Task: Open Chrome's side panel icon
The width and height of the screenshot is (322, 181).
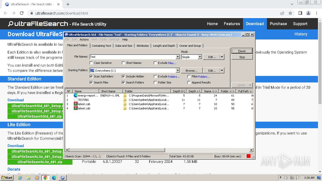Action: click(300, 13)
